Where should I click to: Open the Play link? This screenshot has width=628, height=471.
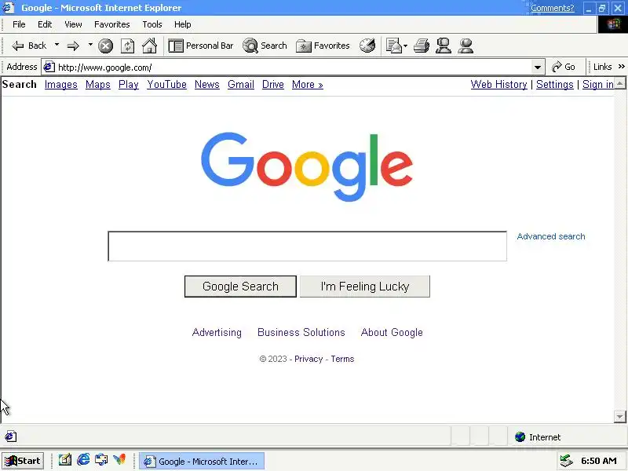tap(129, 85)
